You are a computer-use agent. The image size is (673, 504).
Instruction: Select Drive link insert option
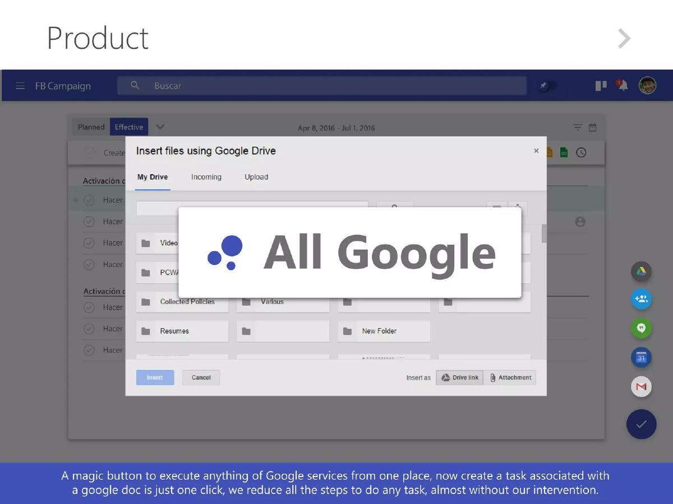(x=460, y=377)
